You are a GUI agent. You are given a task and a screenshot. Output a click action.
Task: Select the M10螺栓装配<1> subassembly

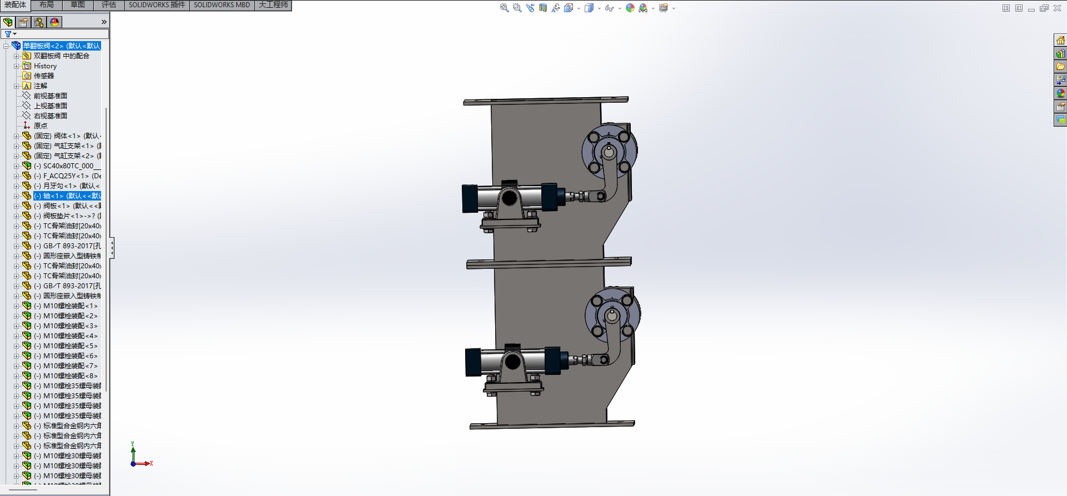66,306
